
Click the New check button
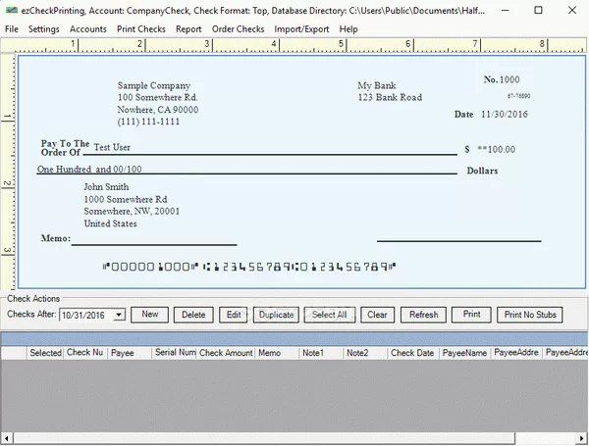coord(149,315)
